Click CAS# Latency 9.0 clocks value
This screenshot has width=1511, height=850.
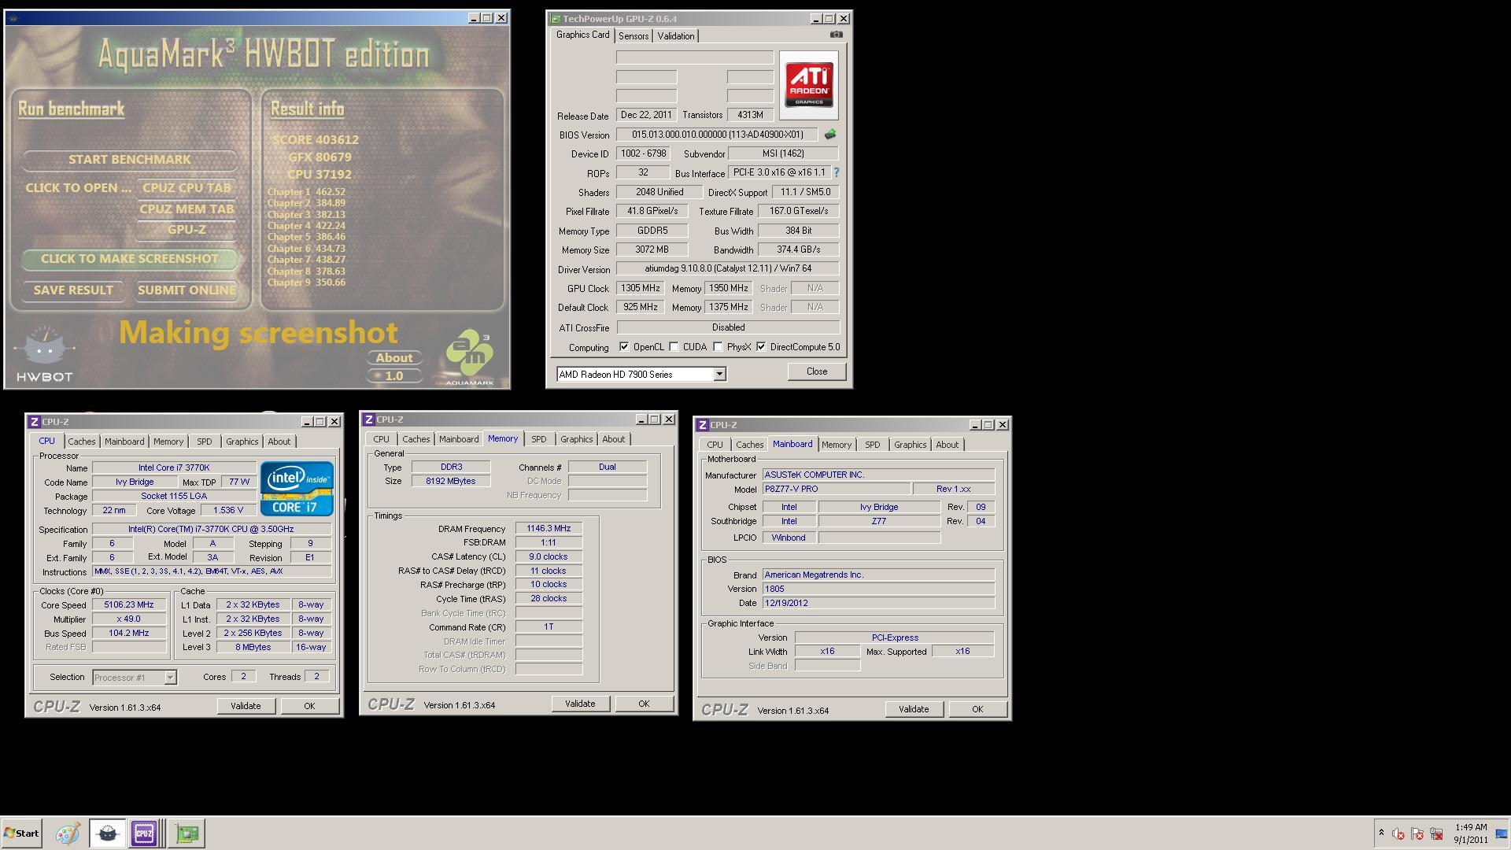(549, 556)
